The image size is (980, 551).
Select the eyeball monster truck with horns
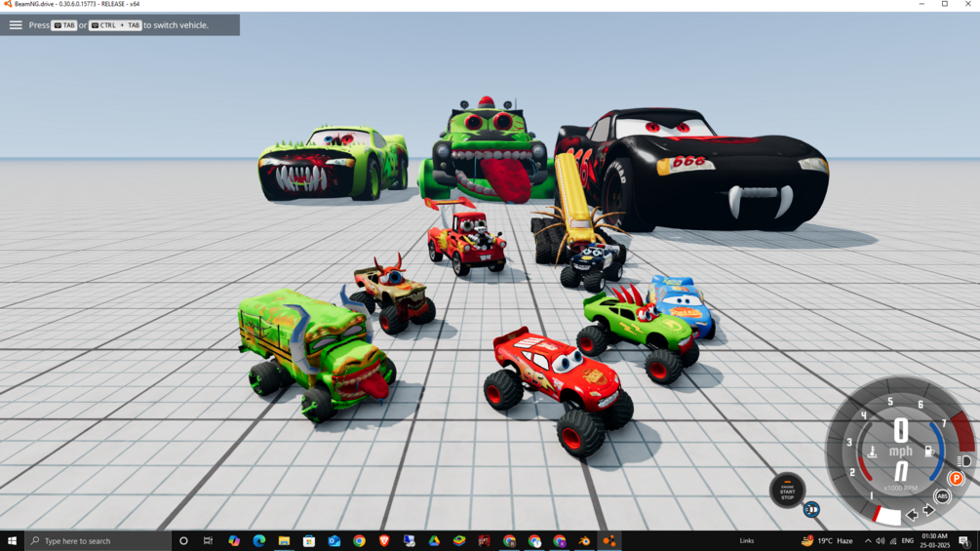tap(393, 295)
